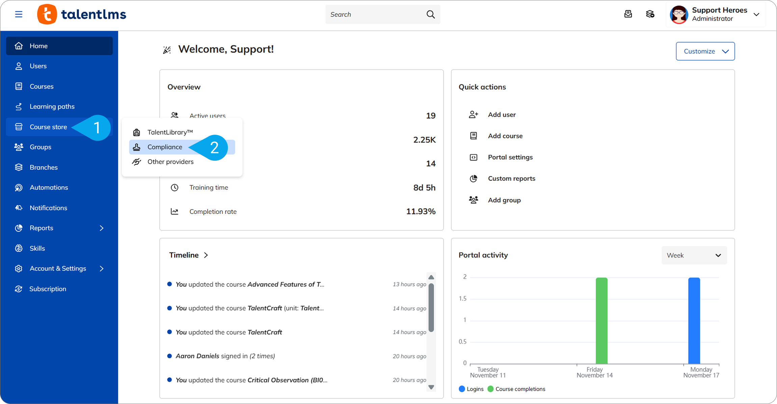777x404 pixels.
Task: Open the Week period dropdown
Action: tap(694, 255)
